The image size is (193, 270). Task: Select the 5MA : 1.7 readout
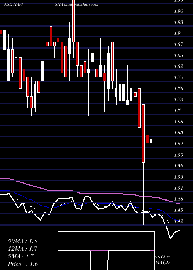coord(21,256)
